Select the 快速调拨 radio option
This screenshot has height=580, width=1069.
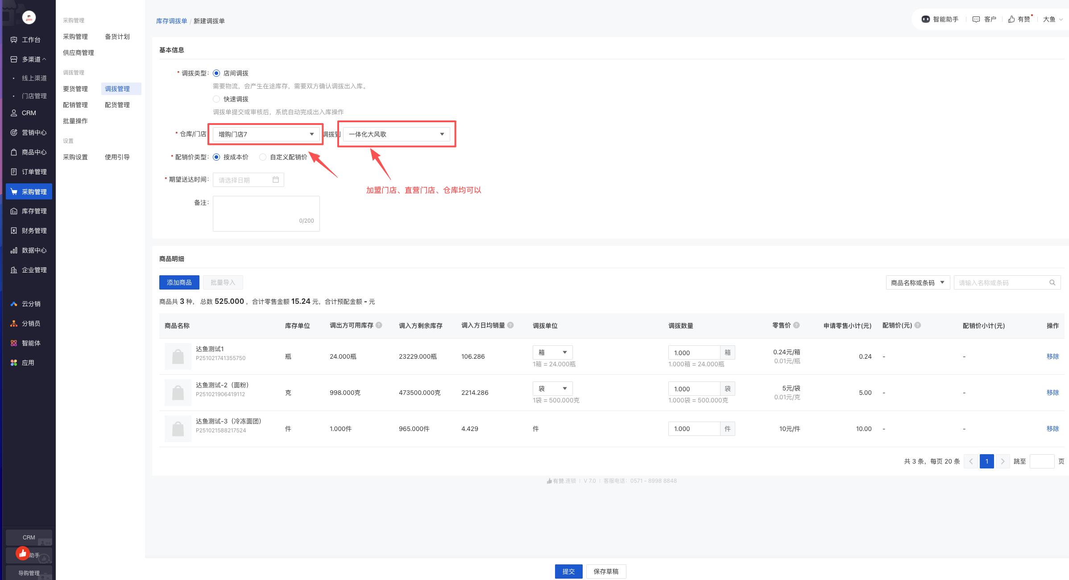(x=216, y=99)
